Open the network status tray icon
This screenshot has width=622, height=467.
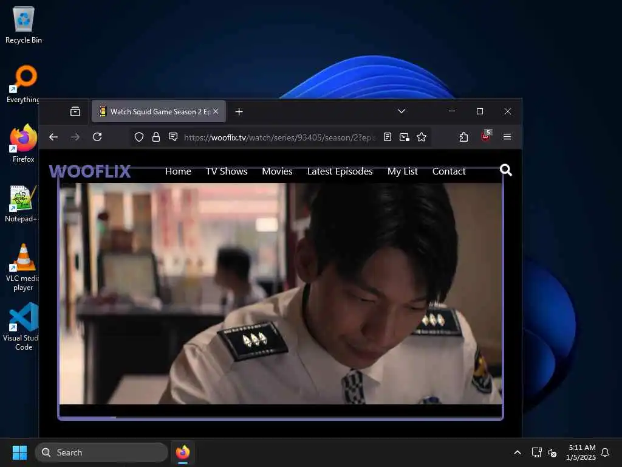point(536,452)
